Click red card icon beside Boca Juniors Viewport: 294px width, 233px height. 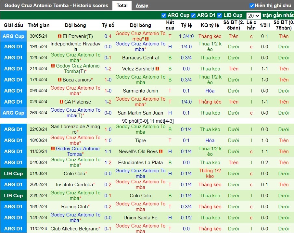coord(60,80)
